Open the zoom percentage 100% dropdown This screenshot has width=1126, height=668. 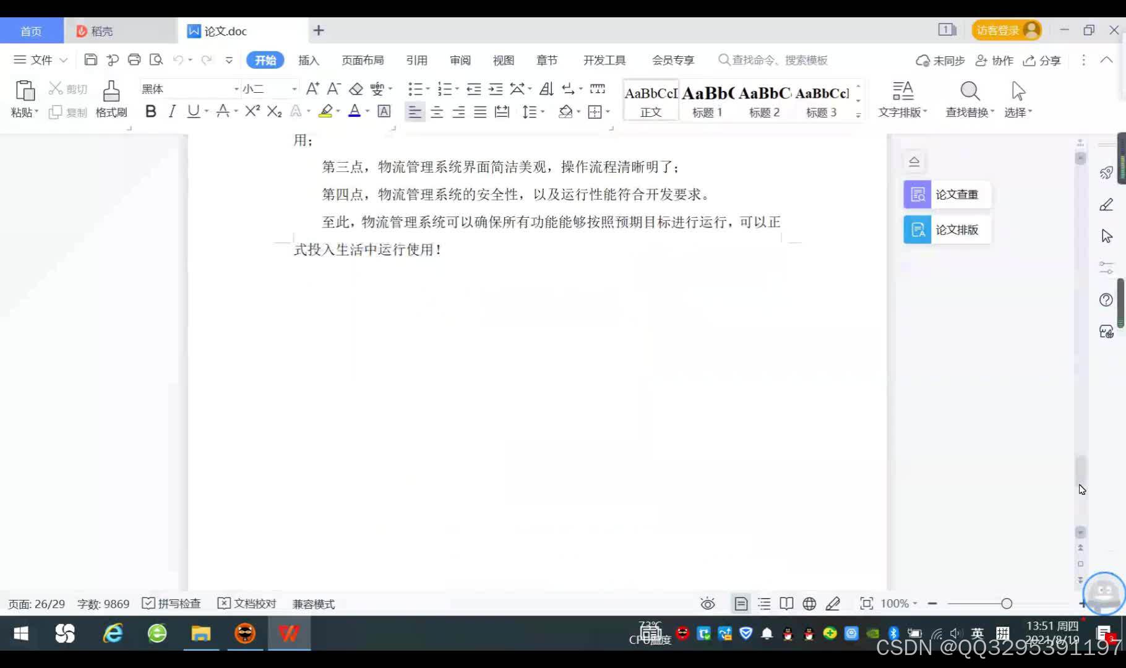click(x=899, y=604)
